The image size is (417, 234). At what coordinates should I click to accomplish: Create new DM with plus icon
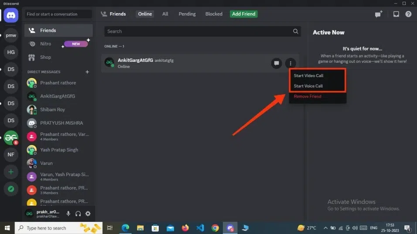(87, 72)
